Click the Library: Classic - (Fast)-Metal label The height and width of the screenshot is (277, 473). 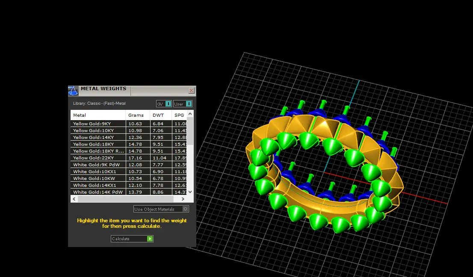(99, 103)
